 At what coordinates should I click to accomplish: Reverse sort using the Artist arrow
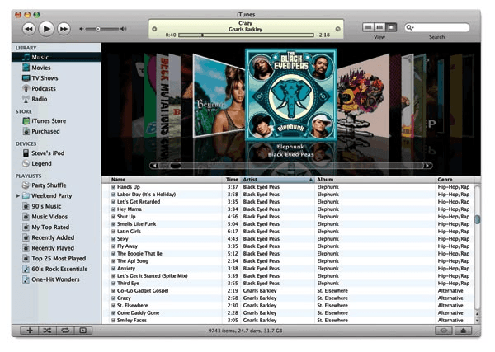(x=311, y=180)
